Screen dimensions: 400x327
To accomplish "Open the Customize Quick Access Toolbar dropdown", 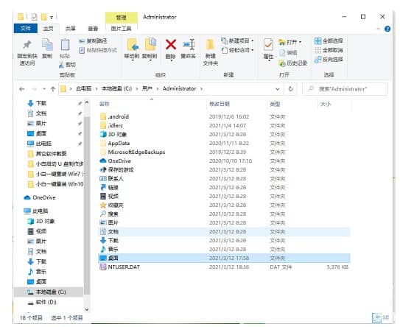I will pyautogui.click(x=52, y=18).
